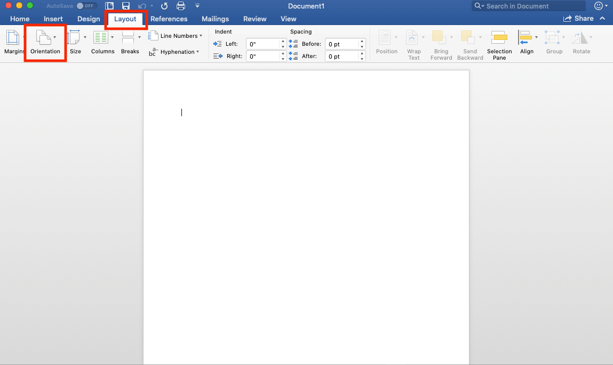Save the document using the toolbar icon
Viewport: 613px width, 365px height.
coord(126,6)
